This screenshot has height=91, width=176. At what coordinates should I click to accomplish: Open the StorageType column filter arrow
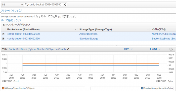pyautogui.click(x=148, y=29)
